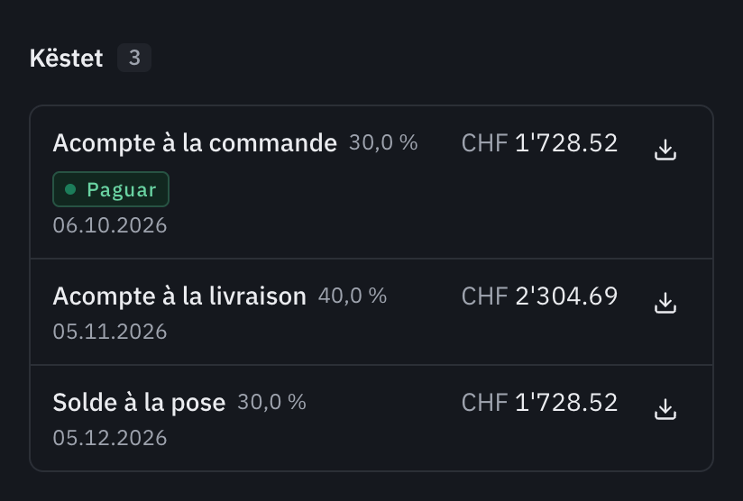
Task: Click the green dot in Paguar badge
Action: pyautogui.click(x=70, y=189)
